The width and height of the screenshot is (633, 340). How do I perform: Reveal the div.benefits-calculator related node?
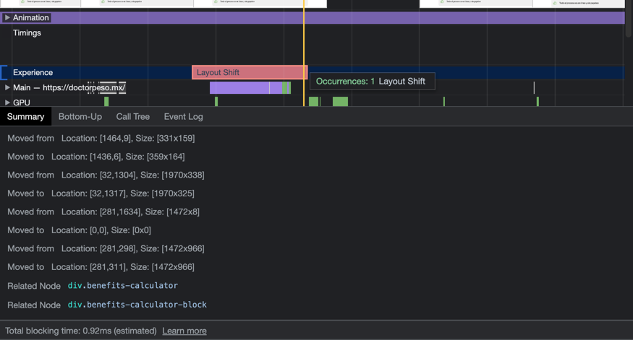pyautogui.click(x=123, y=286)
